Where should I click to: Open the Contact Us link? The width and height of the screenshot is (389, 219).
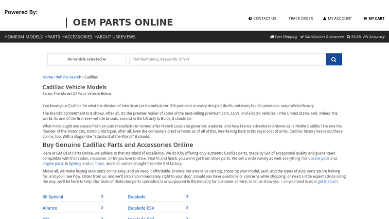[x=262, y=18]
